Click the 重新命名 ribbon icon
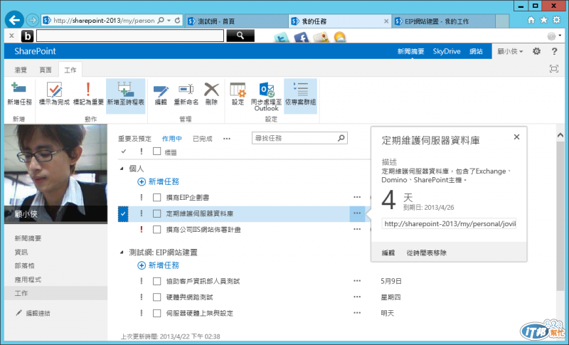 coord(186,94)
